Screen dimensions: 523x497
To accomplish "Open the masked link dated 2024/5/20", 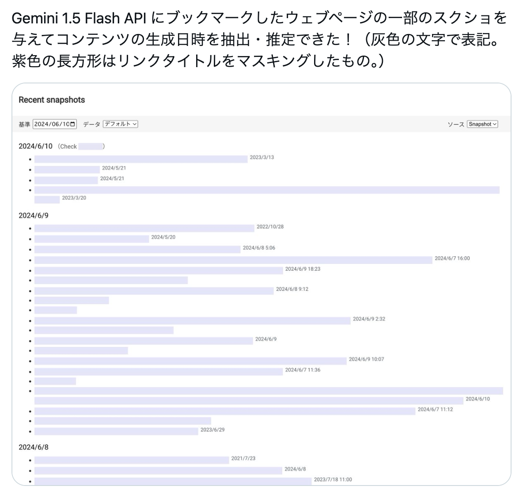I will click(91, 239).
